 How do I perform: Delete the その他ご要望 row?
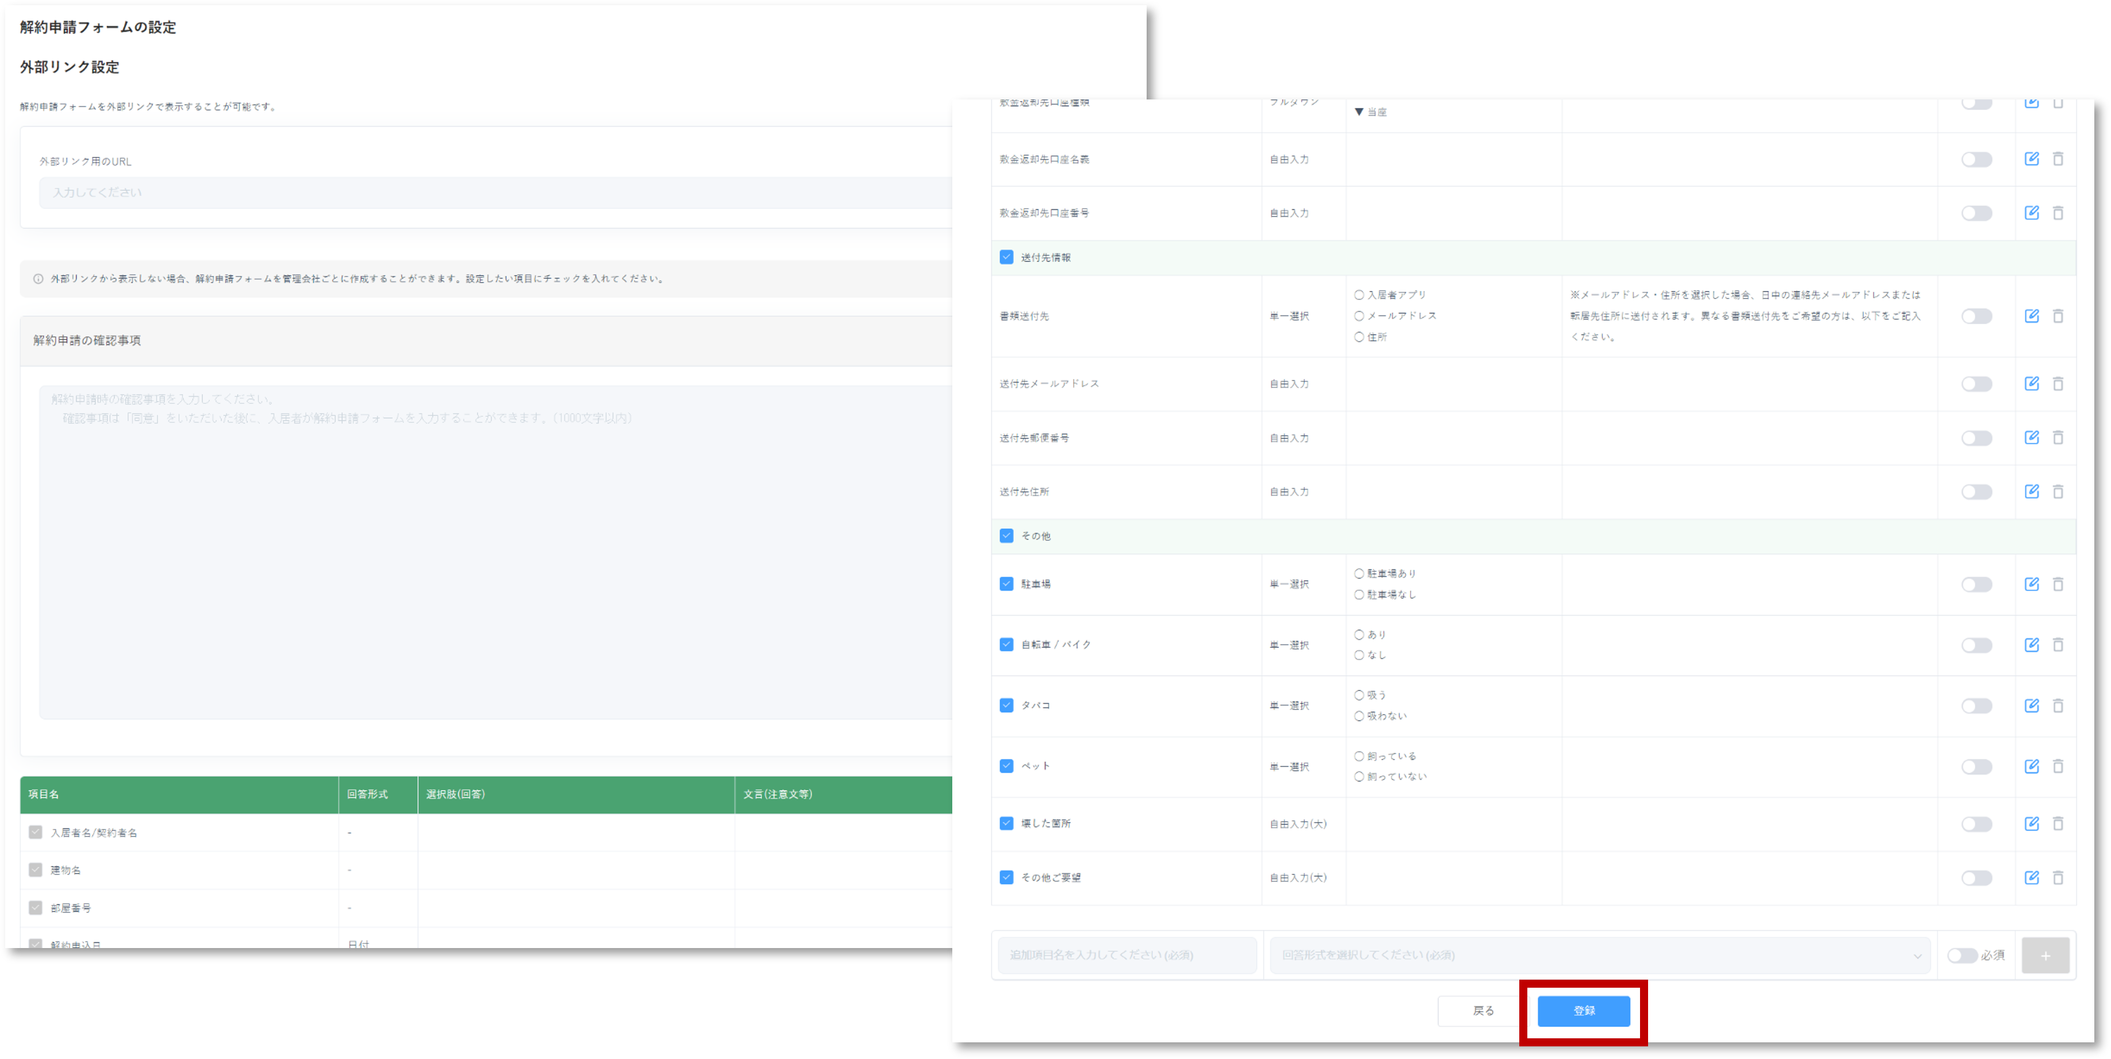tap(2058, 877)
